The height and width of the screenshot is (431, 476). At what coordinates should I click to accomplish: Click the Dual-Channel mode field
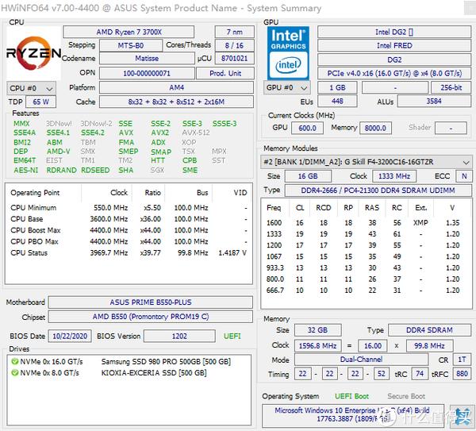coord(361,360)
